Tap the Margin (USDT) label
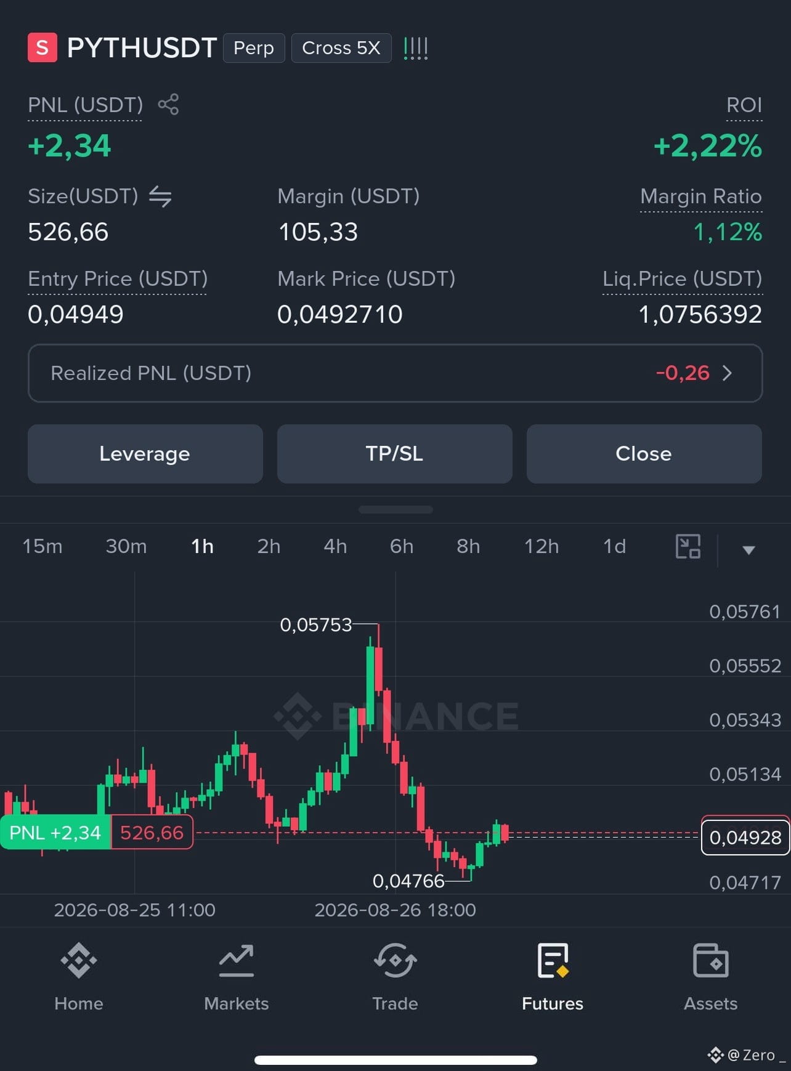Viewport: 791px width, 1071px height. [x=349, y=196]
